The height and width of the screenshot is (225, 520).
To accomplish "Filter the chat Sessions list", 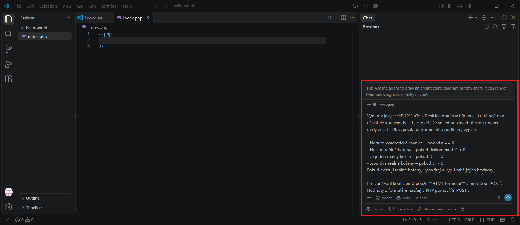I will (x=504, y=27).
